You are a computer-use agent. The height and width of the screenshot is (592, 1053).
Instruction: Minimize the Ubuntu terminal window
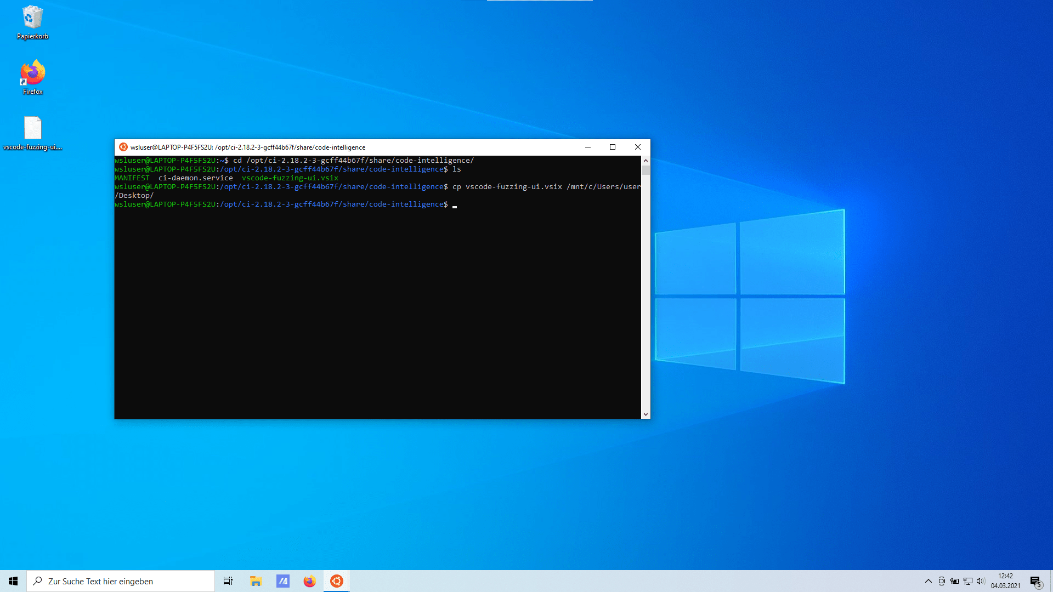(588, 147)
